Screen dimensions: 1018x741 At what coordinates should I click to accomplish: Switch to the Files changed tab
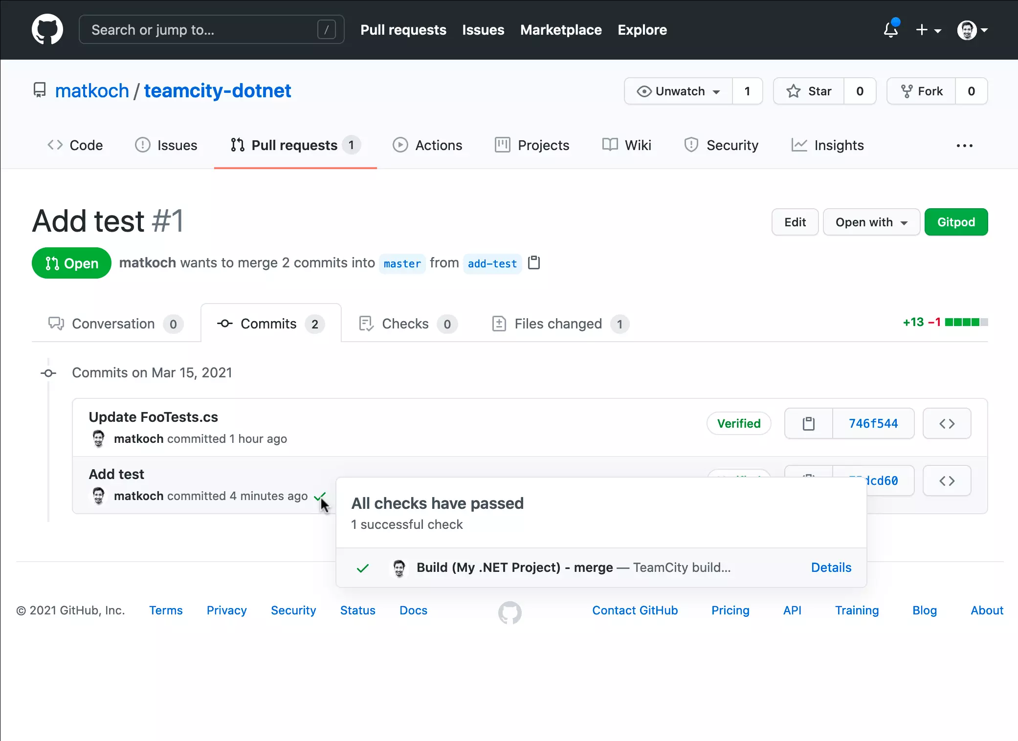(x=558, y=324)
